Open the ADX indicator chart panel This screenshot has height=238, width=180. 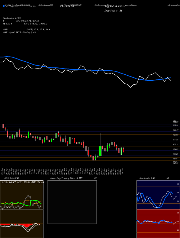tap(22, 195)
